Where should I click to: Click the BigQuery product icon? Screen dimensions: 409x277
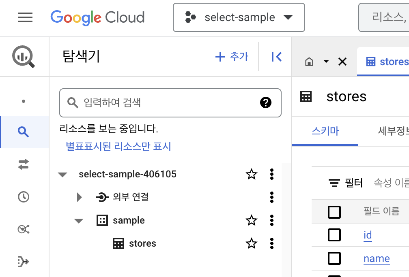pyautogui.click(x=24, y=57)
